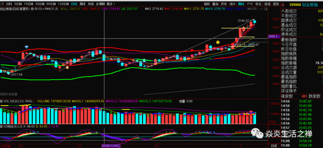The height and width of the screenshot is (148, 323).
Task: Click the 涨家数 advancing count label
Action: [x=287, y=96]
